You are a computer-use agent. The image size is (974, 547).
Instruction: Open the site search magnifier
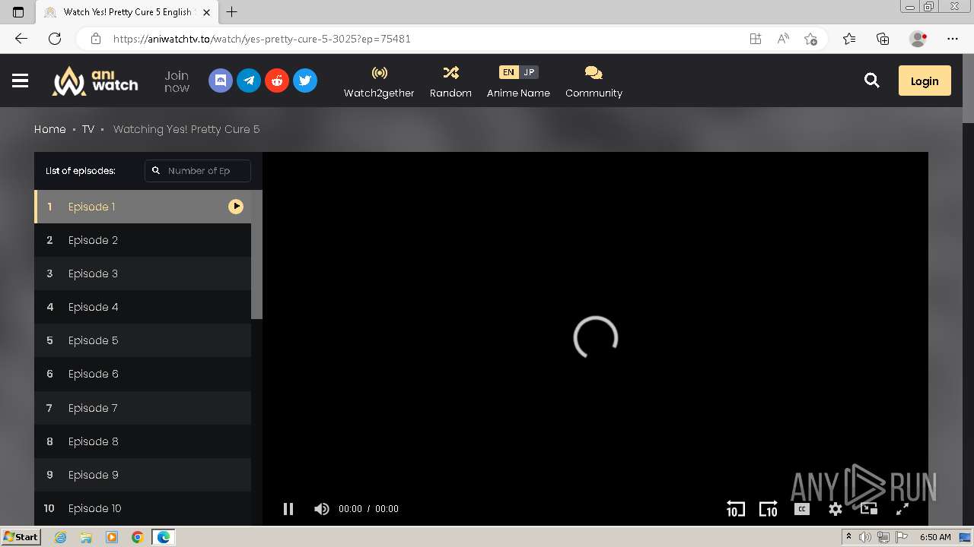[x=872, y=81]
